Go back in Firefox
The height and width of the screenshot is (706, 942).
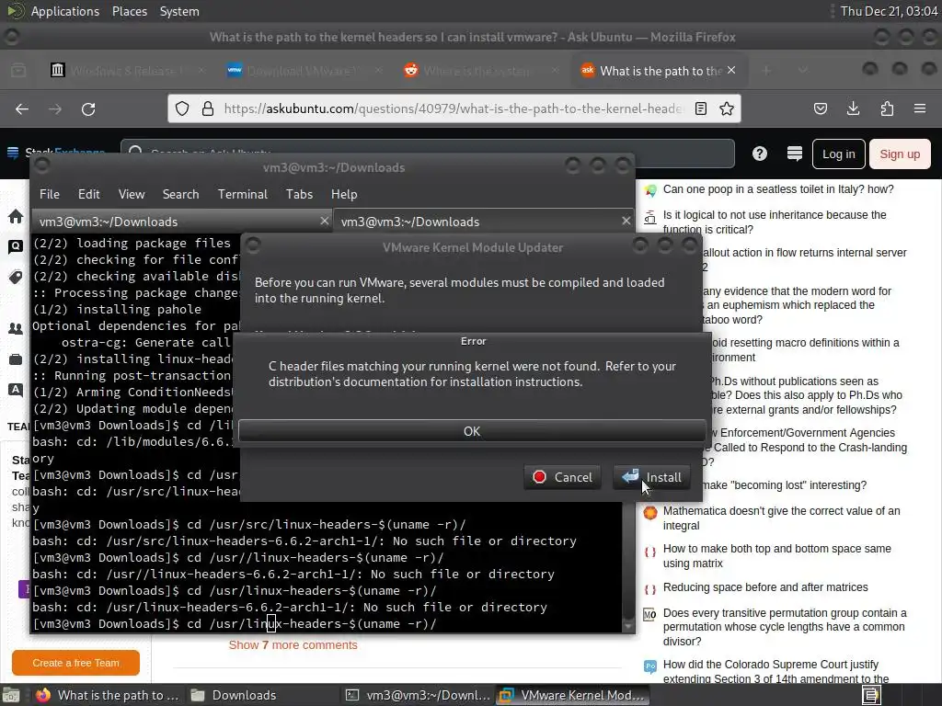click(22, 108)
